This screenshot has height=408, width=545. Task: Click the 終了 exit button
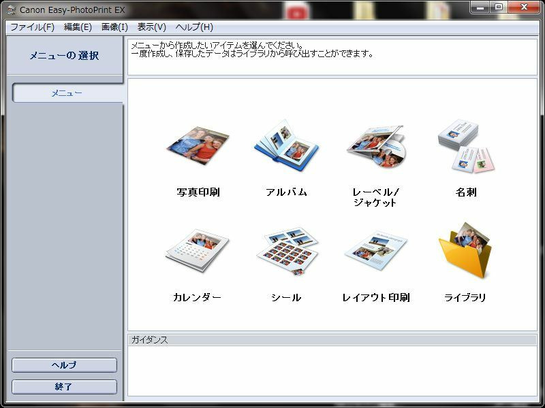[x=64, y=386]
